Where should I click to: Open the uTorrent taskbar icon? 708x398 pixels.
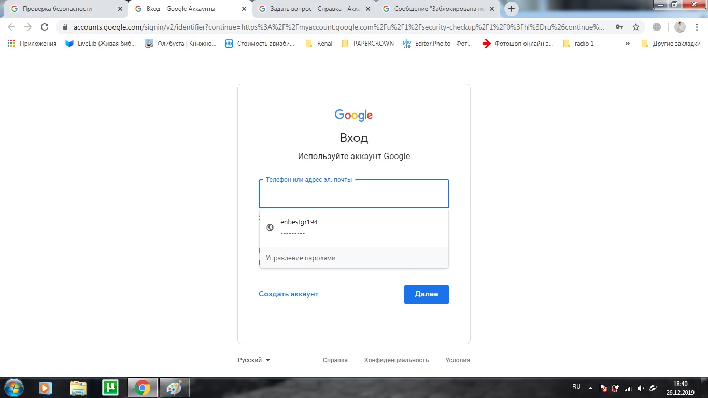coord(110,387)
